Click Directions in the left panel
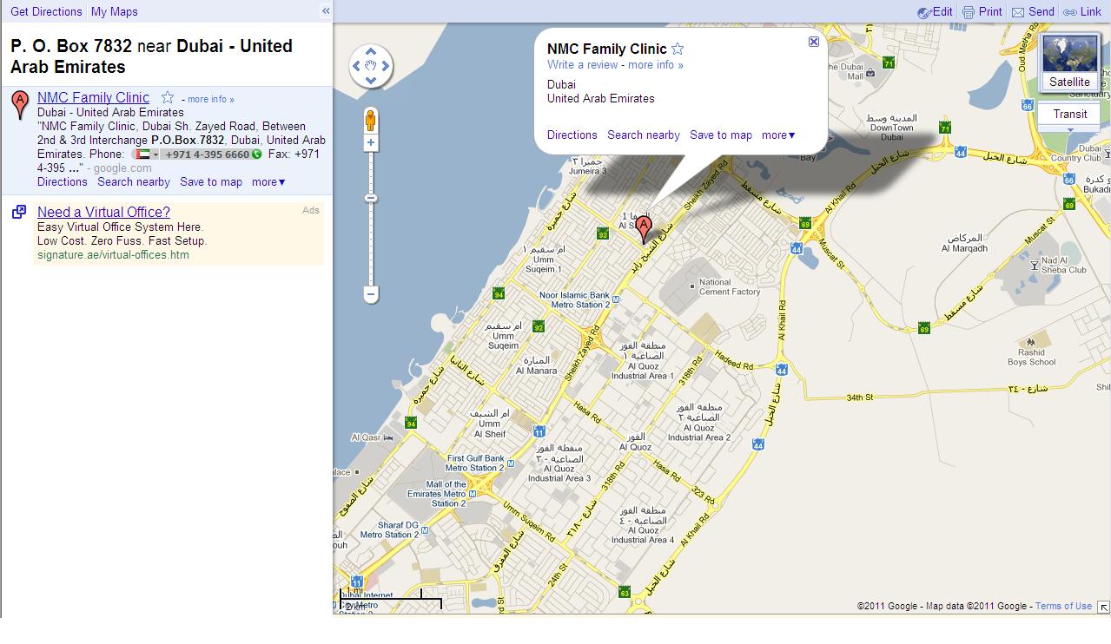The image size is (1111, 644). pyautogui.click(x=63, y=182)
